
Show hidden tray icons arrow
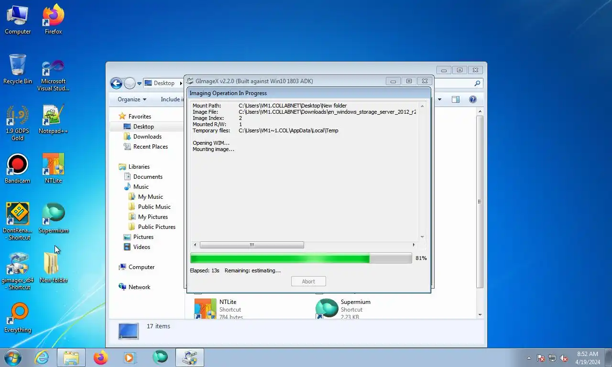[529, 358]
